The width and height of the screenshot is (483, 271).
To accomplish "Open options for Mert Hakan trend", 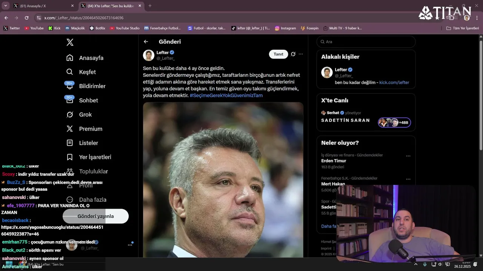I will click(x=408, y=179).
